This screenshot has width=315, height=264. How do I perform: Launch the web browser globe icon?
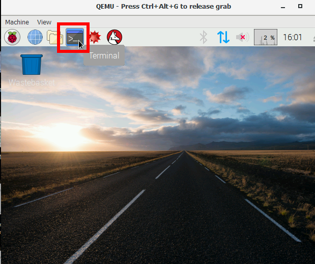pyautogui.click(x=35, y=37)
